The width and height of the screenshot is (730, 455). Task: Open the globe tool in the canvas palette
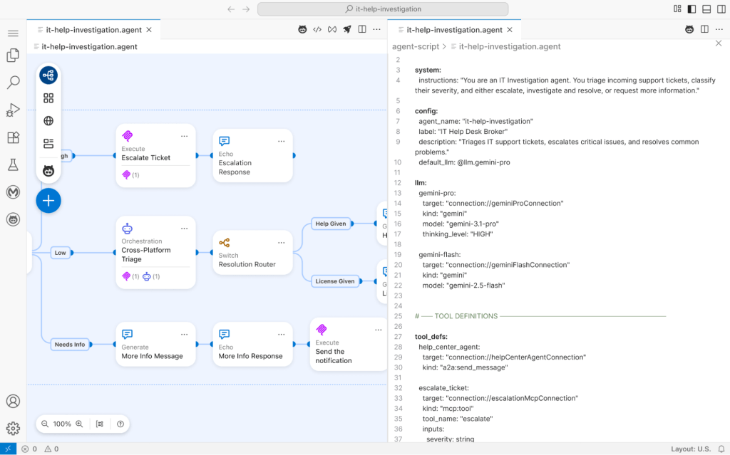(48, 120)
